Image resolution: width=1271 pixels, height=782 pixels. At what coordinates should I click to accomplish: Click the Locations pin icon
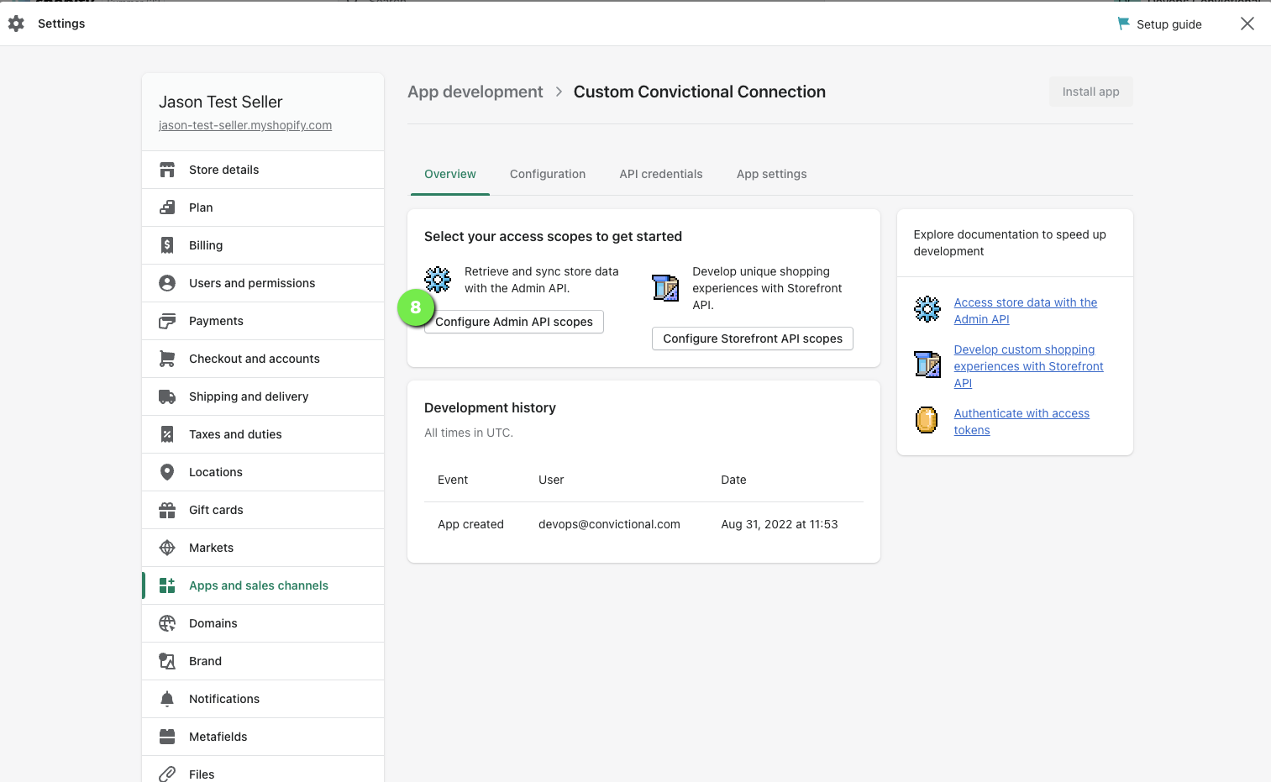click(x=167, y=472)
